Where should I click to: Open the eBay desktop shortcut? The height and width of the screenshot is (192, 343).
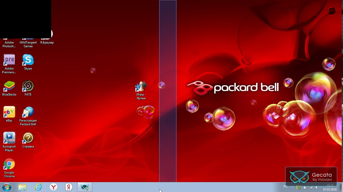pyautogui.click(x=9, y=114)
